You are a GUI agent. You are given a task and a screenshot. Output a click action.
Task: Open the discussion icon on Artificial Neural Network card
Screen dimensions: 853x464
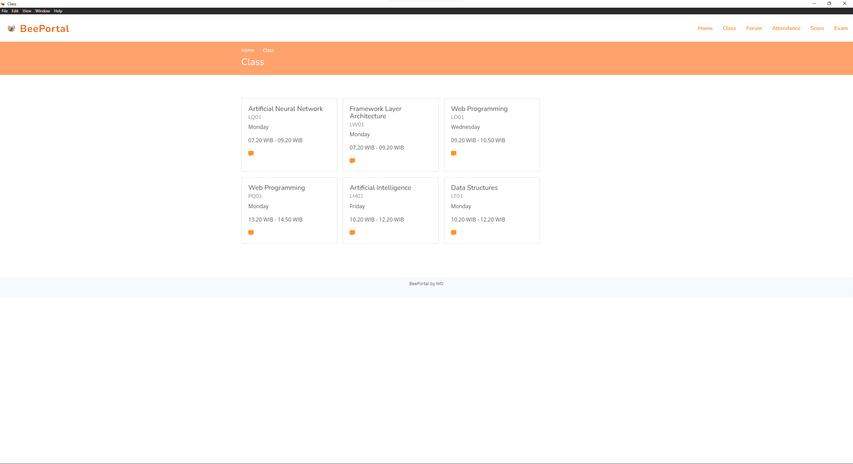pyautogui.click(x=251, y=153)
